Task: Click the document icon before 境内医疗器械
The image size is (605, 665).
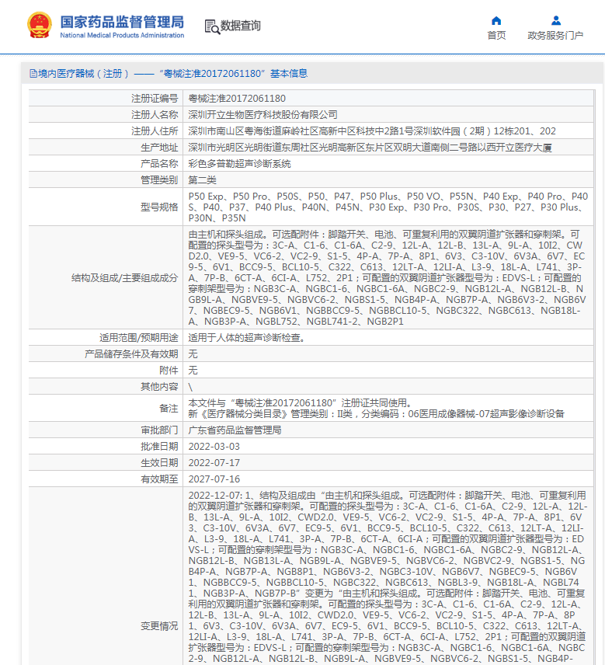Action: pos(33,74)
